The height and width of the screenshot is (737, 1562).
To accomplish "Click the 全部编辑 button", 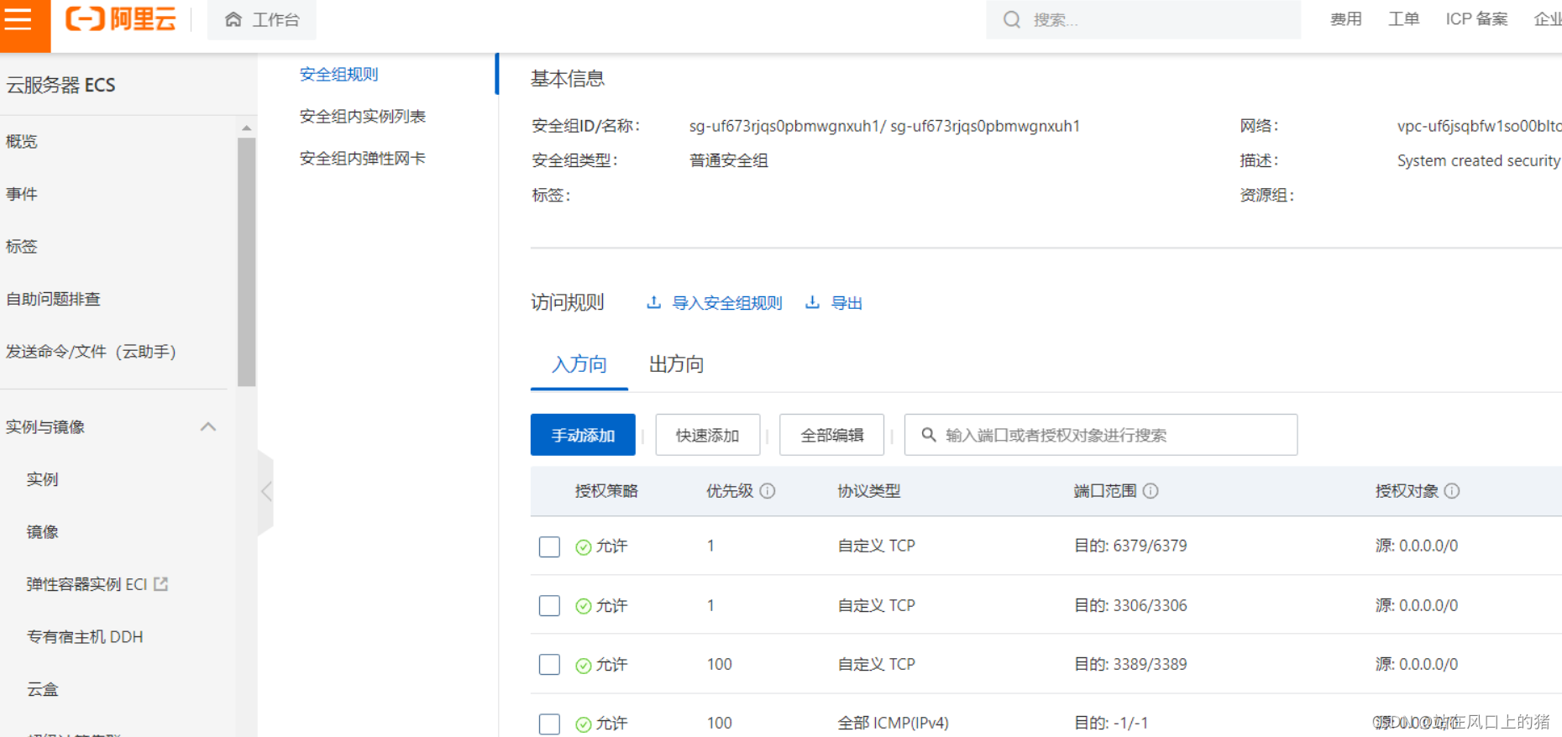I will (x=831, y=435).
